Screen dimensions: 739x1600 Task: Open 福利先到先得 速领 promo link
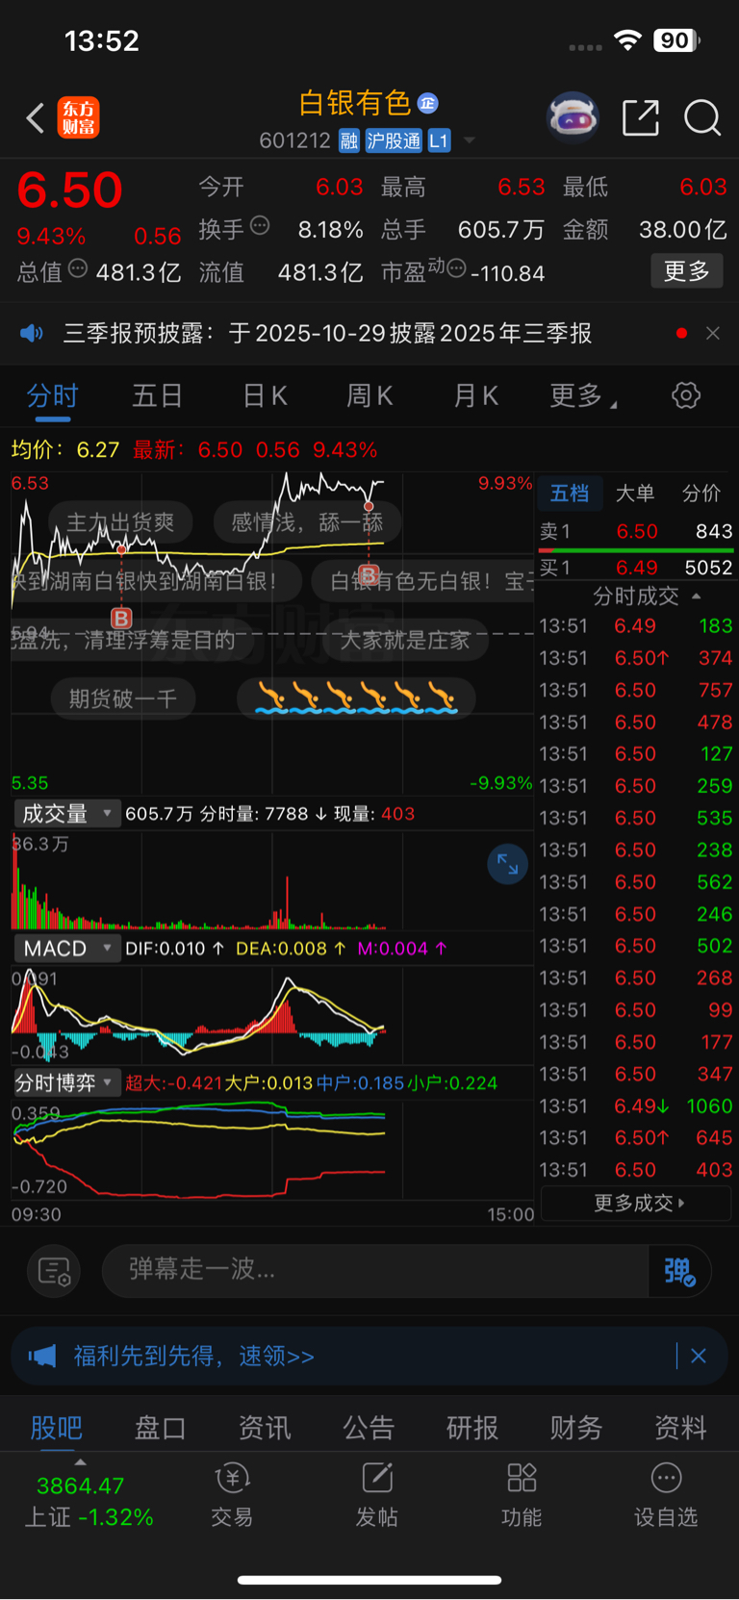tap(194, 1356)
